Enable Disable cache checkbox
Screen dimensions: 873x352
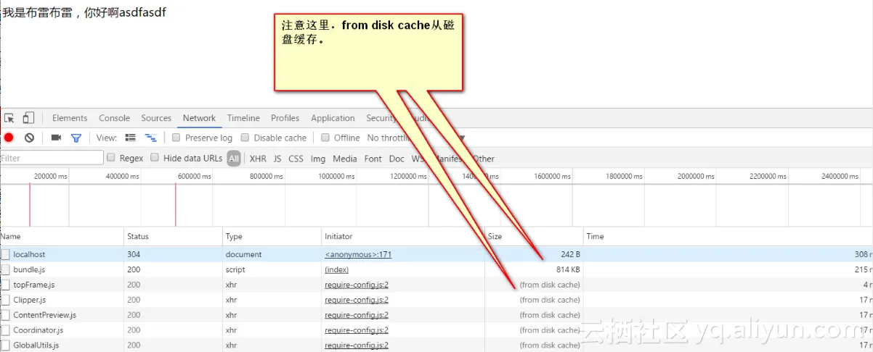(x=245, y=138)
